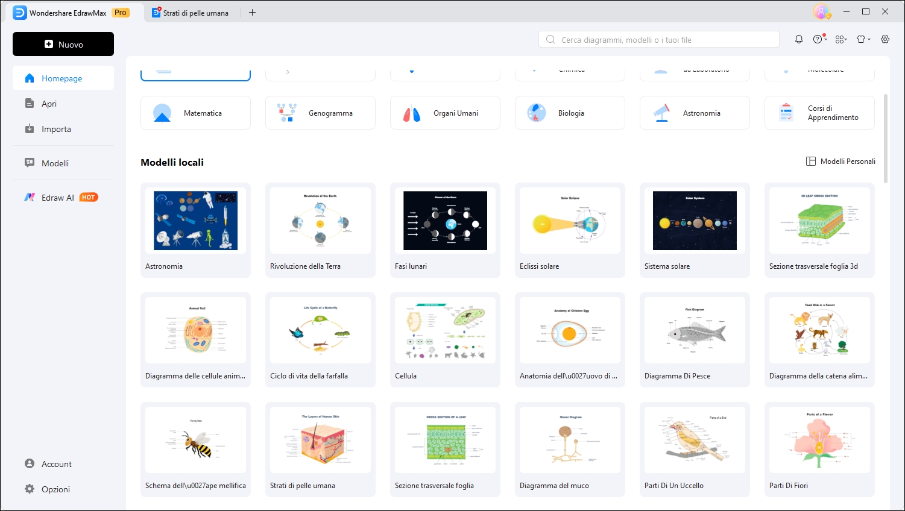
Task: Click the vertical scrollbar on the right
Action: pos(885,139)
